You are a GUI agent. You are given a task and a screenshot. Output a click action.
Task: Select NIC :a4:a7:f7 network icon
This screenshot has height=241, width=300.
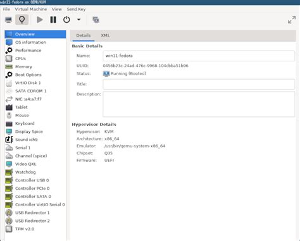point(9,99)
